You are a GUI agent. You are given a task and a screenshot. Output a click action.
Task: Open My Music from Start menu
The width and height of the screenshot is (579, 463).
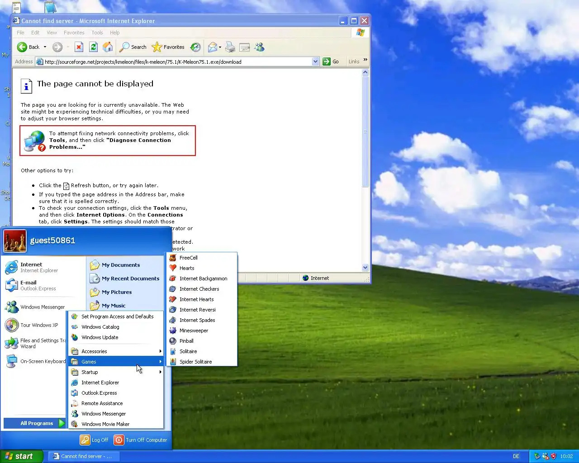click(108, 306)
